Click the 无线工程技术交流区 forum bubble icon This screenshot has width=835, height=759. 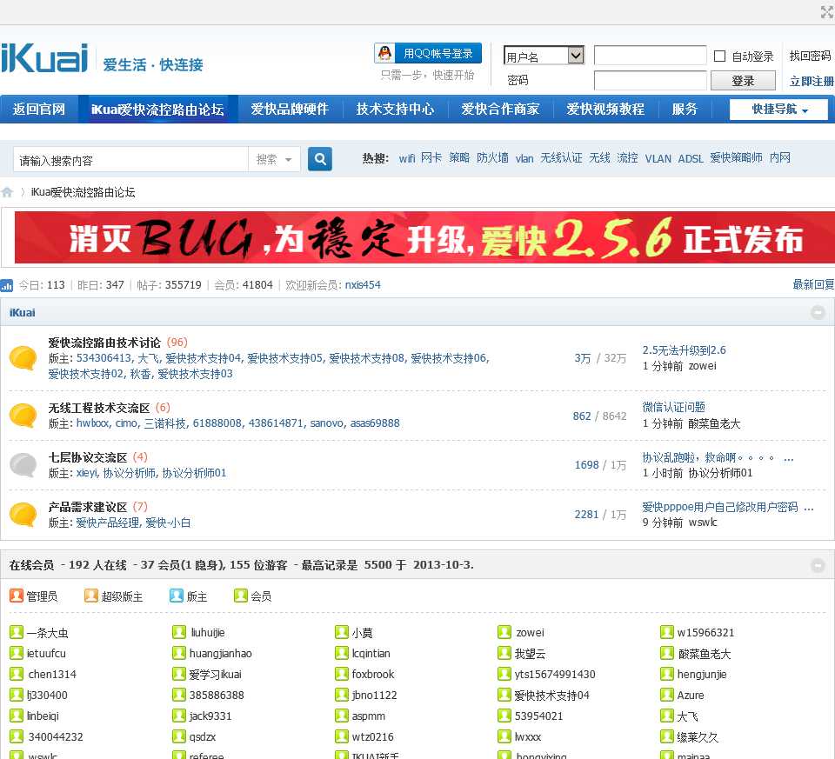23,416
